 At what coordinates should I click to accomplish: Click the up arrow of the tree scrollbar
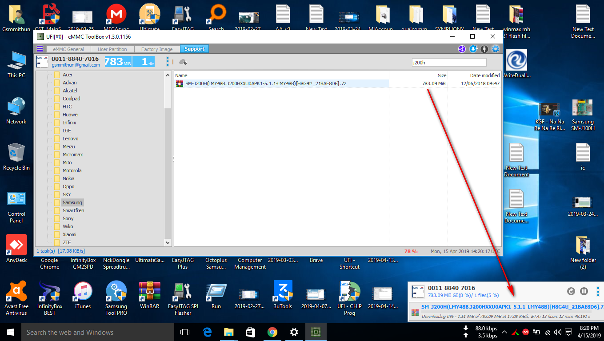click(168, 75)
